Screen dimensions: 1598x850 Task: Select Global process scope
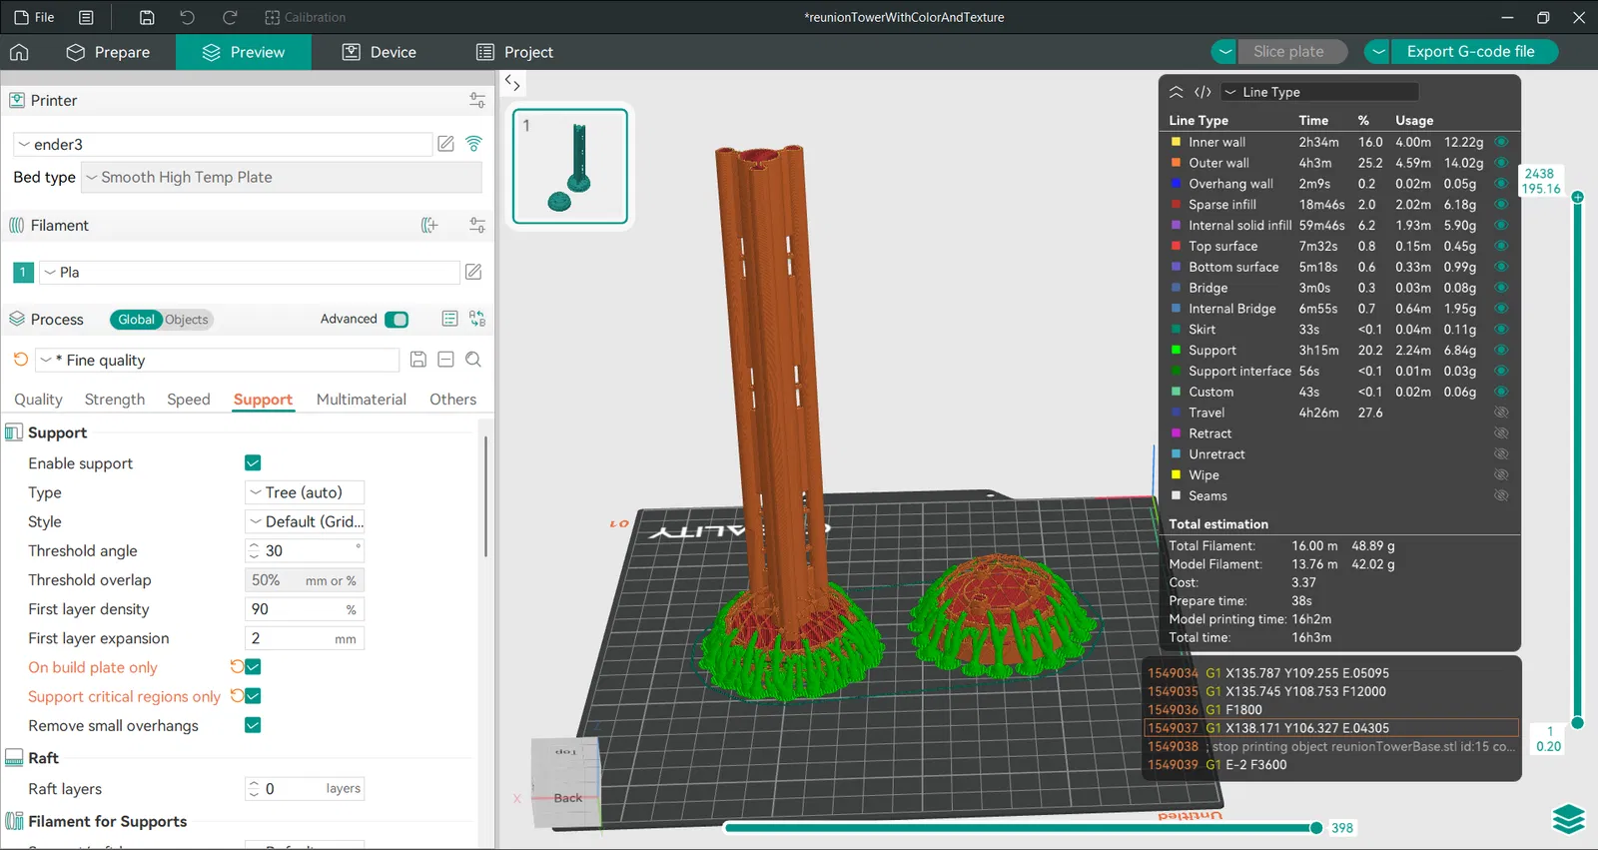[136, 320]
